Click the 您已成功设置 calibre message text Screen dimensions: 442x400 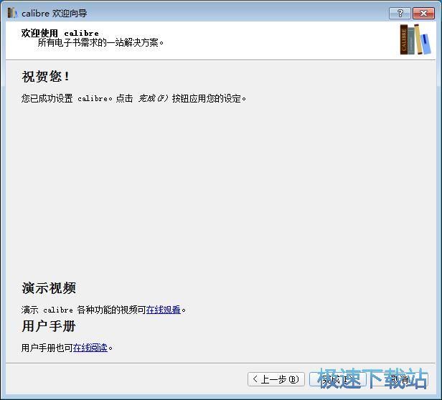133,98
